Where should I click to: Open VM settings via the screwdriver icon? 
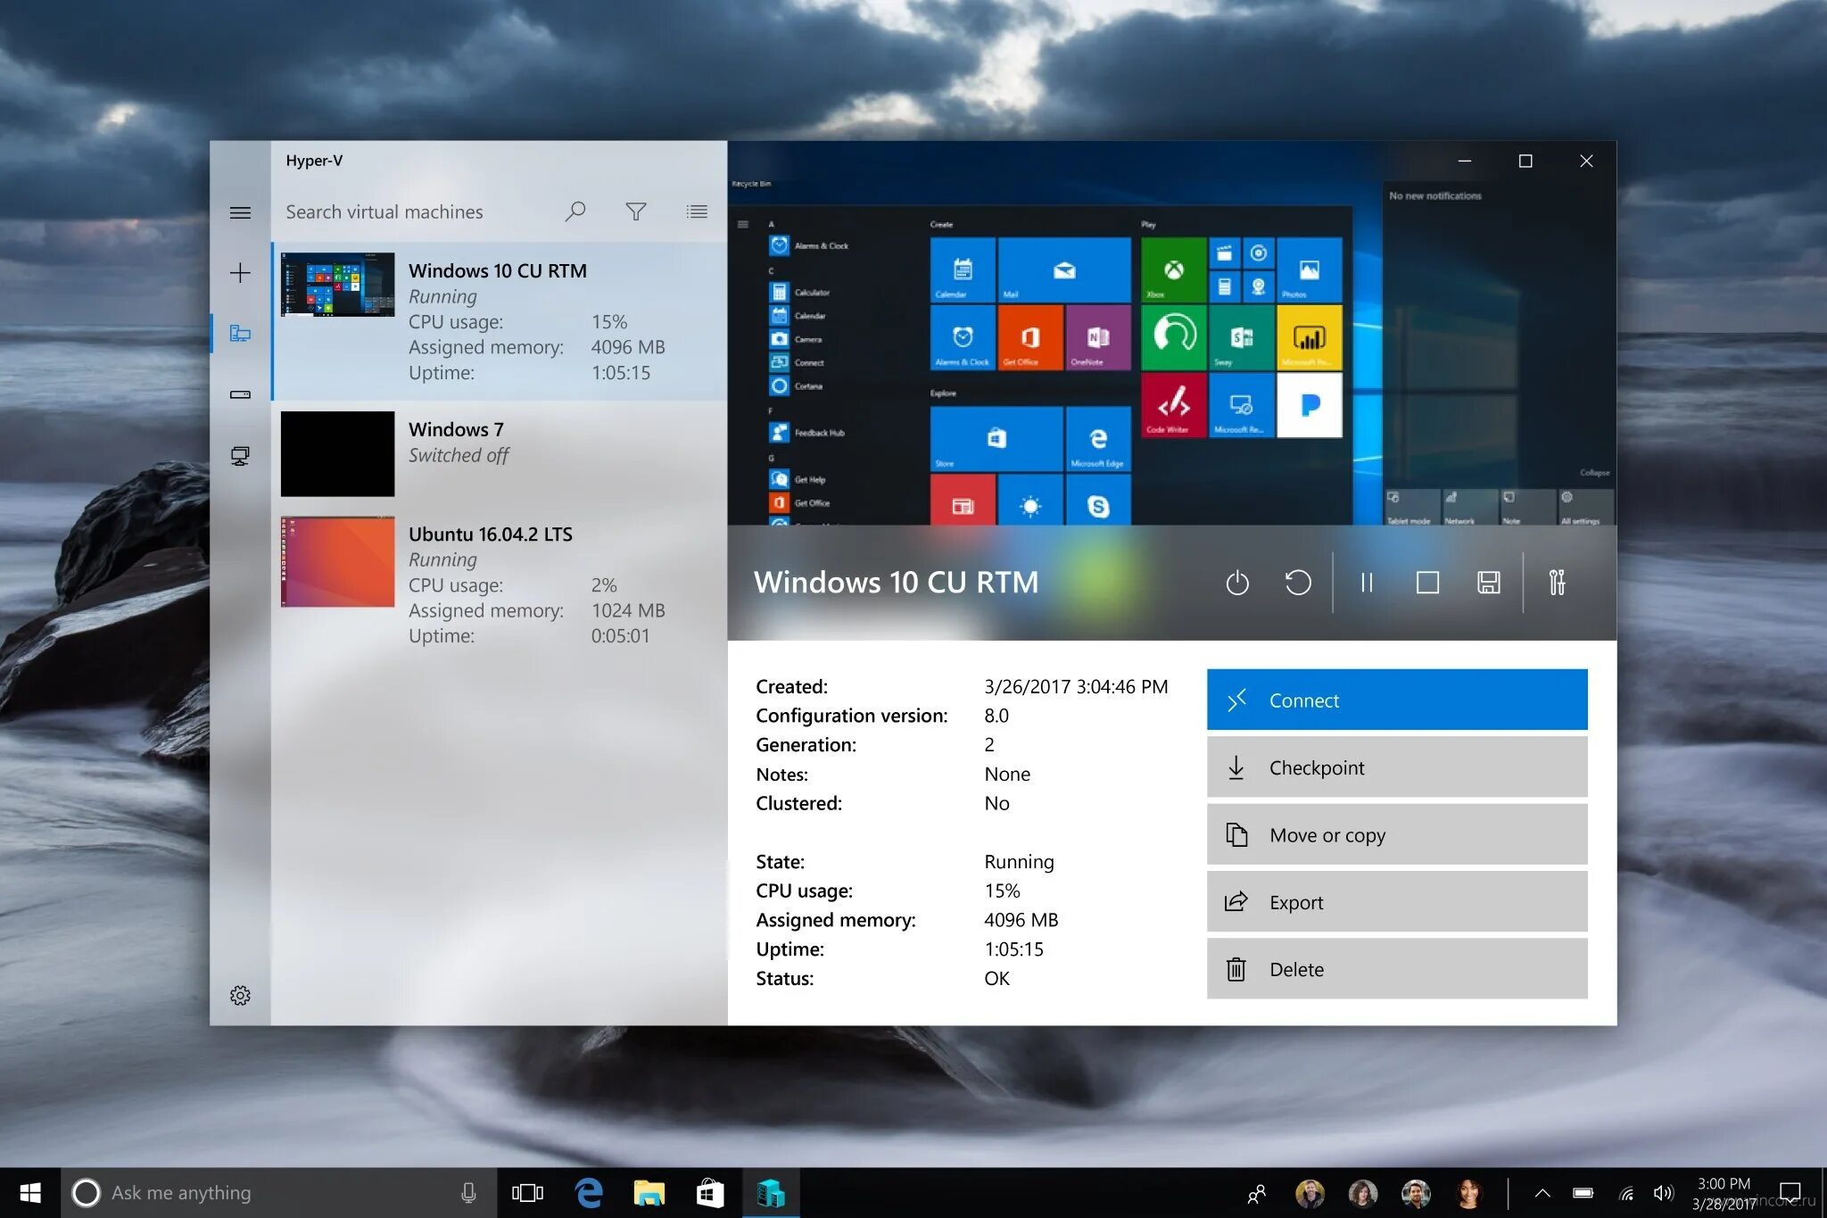tap(1558, 583)
